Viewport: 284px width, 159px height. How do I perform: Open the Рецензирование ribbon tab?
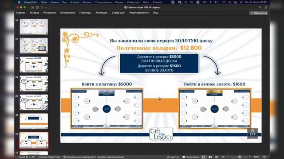(139, 13)
